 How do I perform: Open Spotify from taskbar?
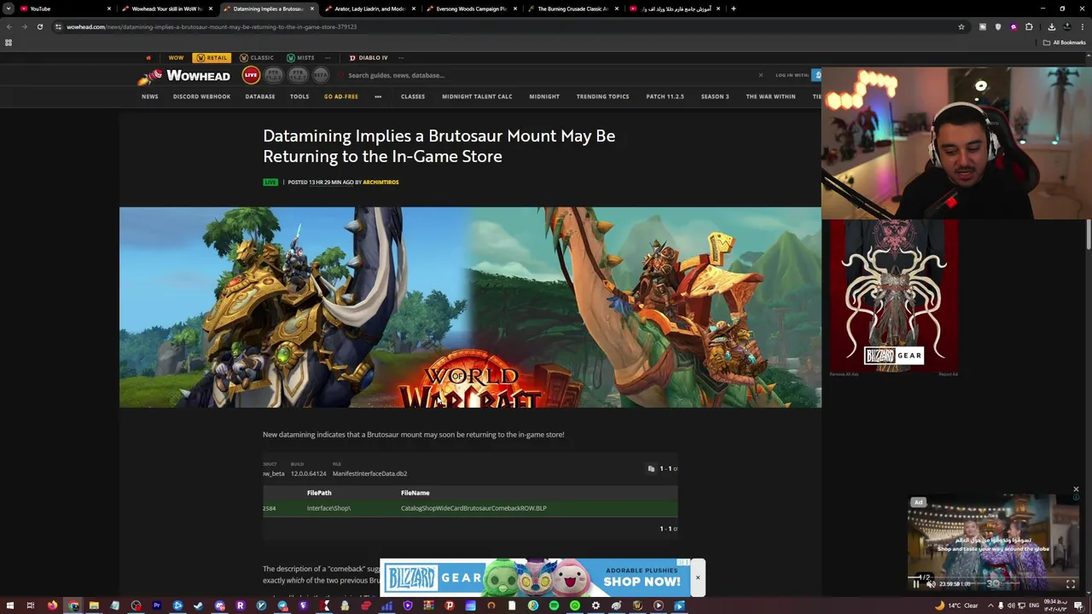(x=554, y=606)
